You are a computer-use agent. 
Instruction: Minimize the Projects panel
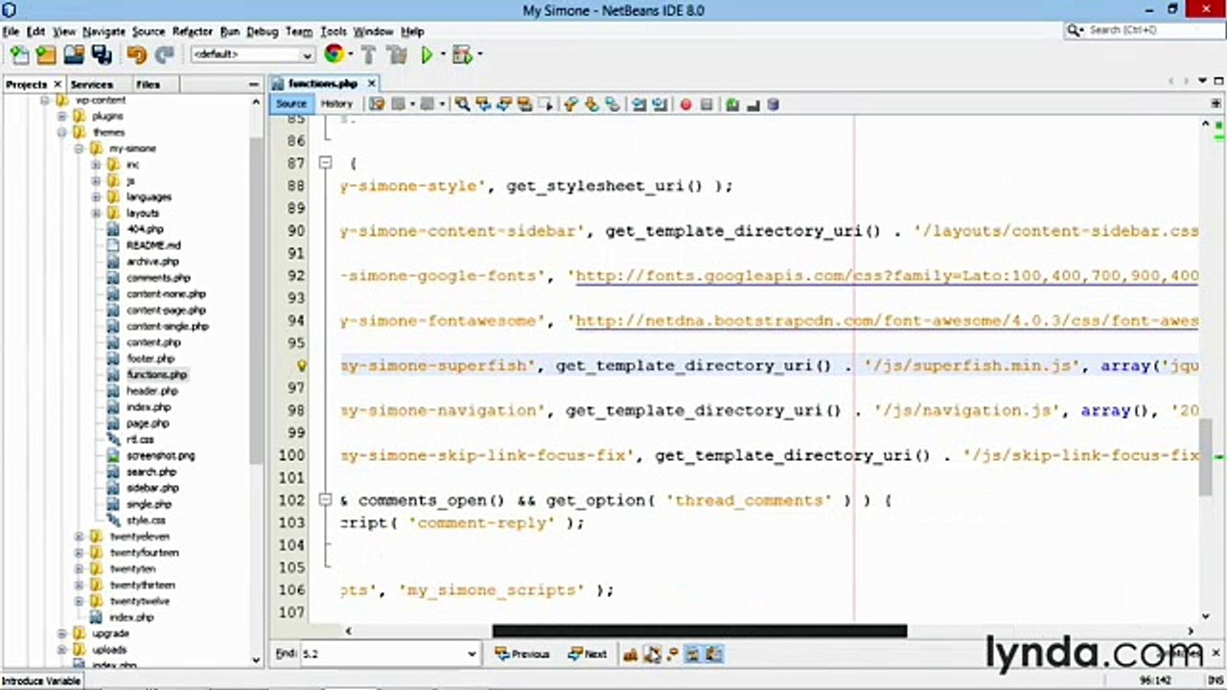(254, 84)
